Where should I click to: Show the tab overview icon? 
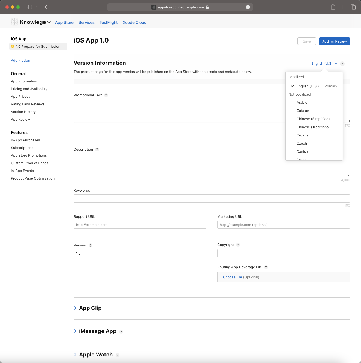(353, 7)
